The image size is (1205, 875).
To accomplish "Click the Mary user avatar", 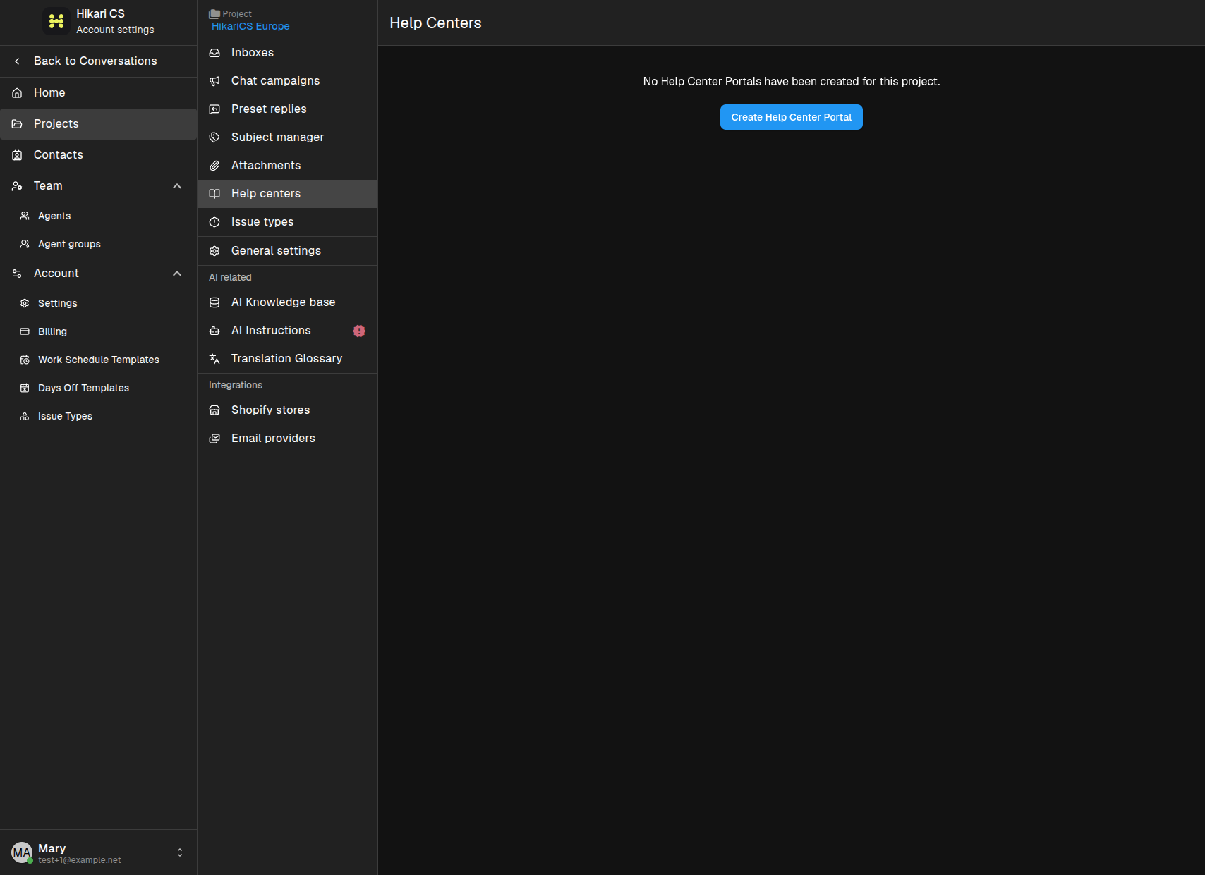I will (x=22, y=852).
